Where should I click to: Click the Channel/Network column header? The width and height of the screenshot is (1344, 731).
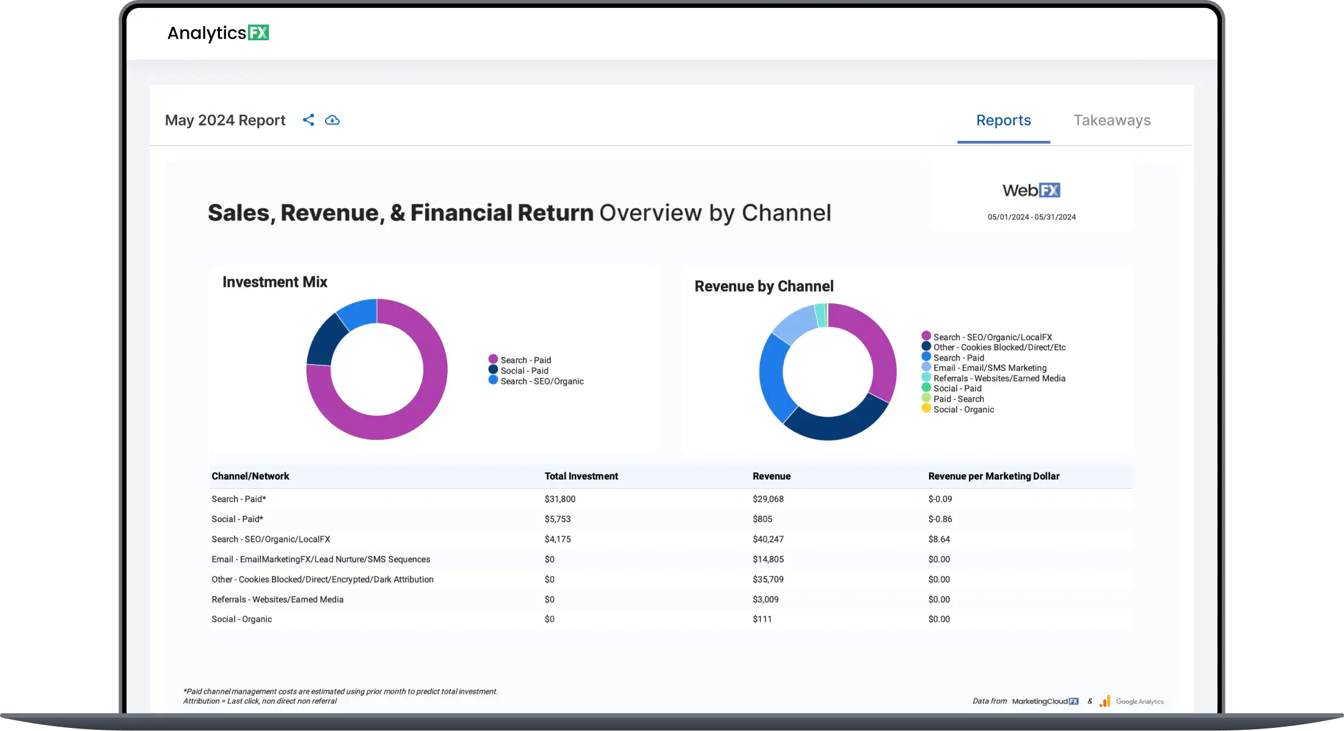(x=250, y=476)
